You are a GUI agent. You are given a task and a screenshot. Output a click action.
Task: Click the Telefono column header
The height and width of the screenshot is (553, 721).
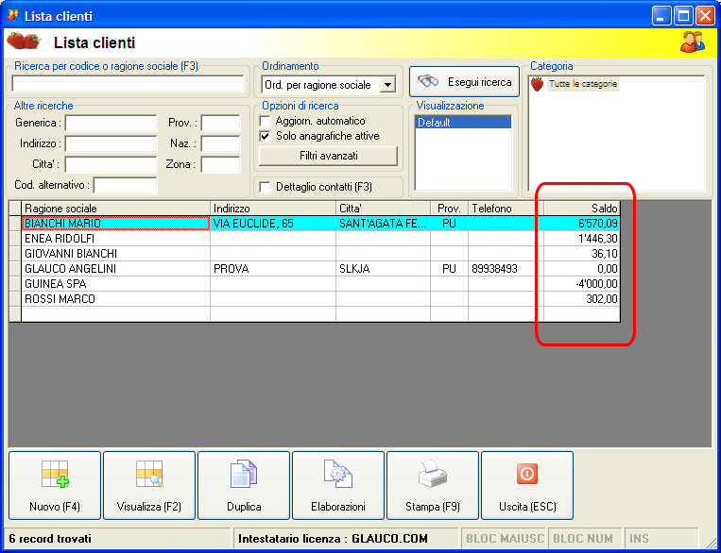506,209
